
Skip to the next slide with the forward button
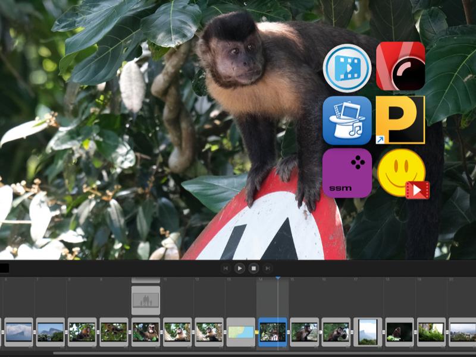268,268
